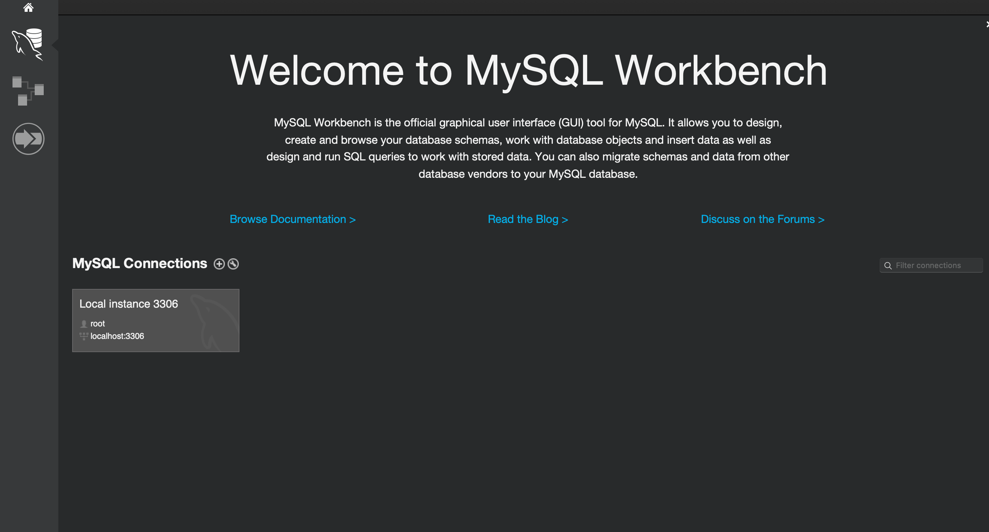The image size is (989, 532).
Task: Click the MySQL Connections heading
Action: tap(140, 264)
